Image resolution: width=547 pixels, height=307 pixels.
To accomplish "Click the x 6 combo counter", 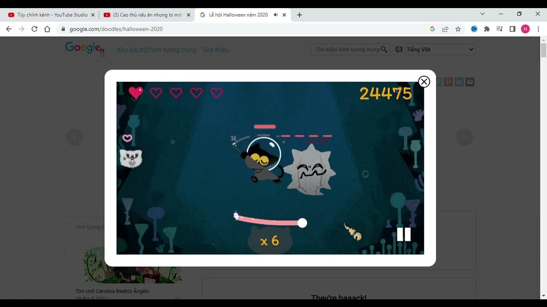I will click(x=270, y=241).
